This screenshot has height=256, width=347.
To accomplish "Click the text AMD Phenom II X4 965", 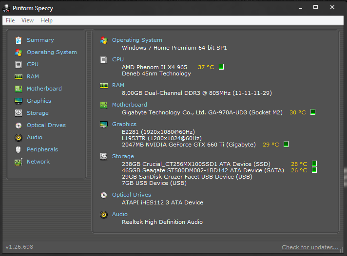I will [154, 67].
